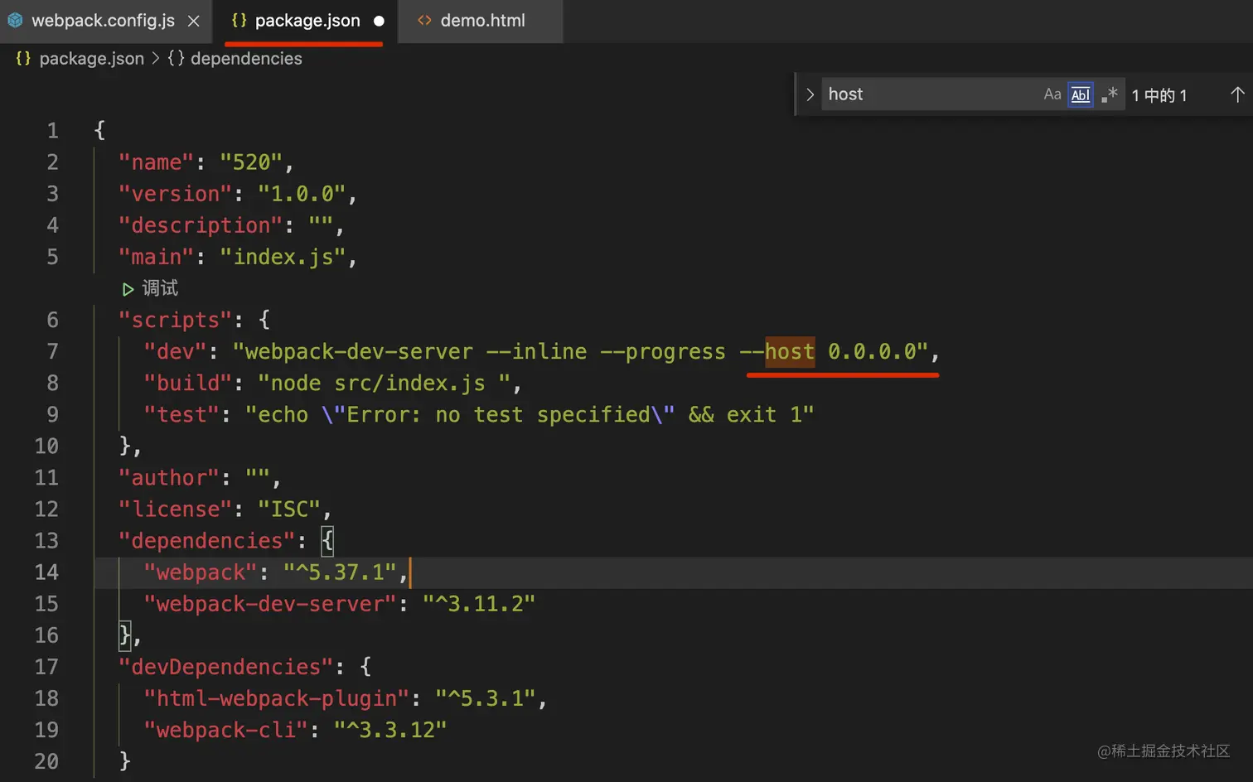This screenshot has width=1253, height=782.
Task: Go to previous match arrow
Action: tap(1237, 94)
